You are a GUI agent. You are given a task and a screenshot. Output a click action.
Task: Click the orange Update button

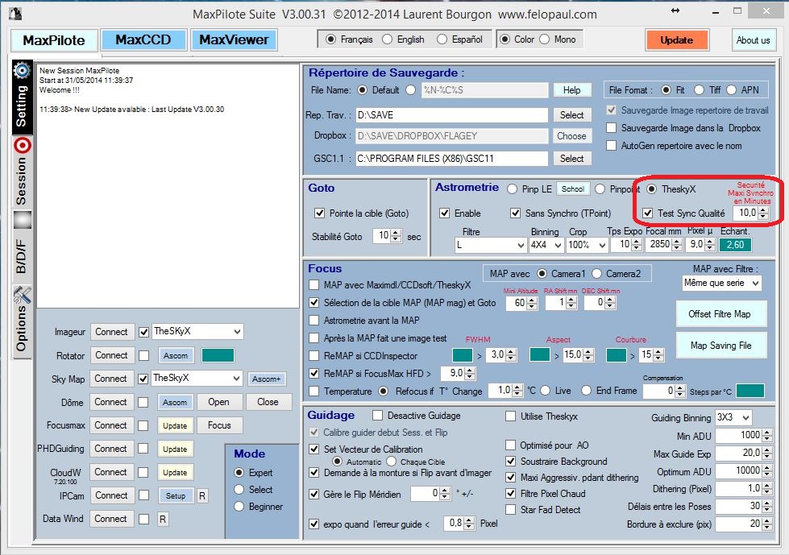coord(677,40)
